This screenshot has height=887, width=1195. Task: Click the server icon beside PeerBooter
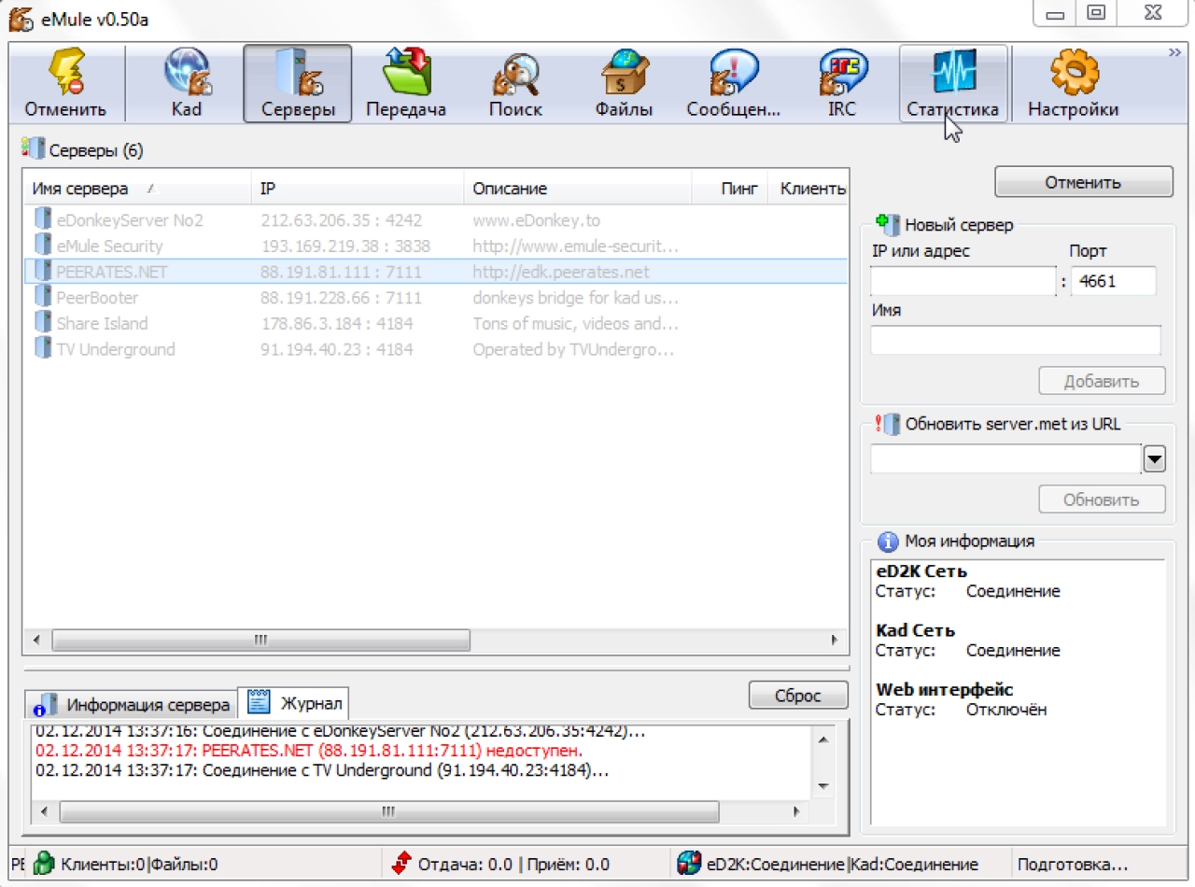pos(42,298)
